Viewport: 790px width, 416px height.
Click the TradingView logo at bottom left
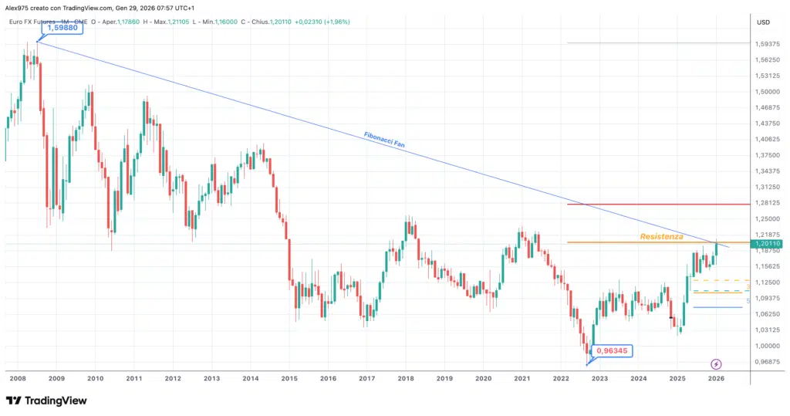pyautogui.click(x=46, y=401)
